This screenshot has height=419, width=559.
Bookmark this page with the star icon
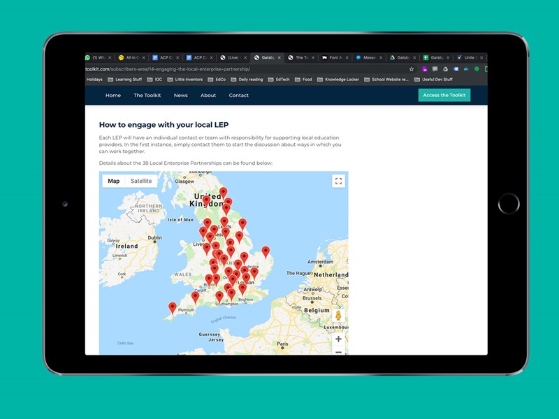(x=412, y=69)
